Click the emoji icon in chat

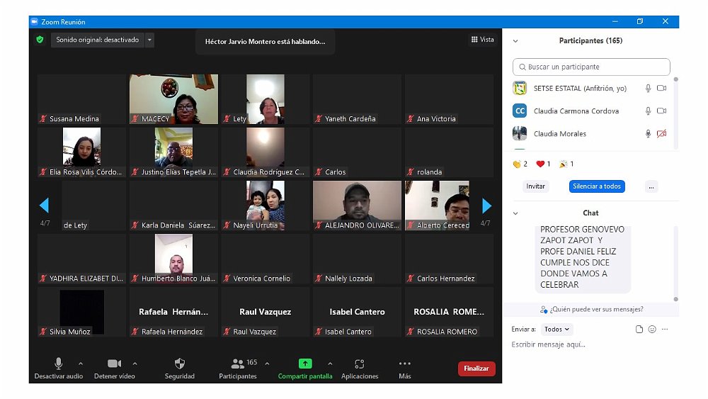coord(652,330)
